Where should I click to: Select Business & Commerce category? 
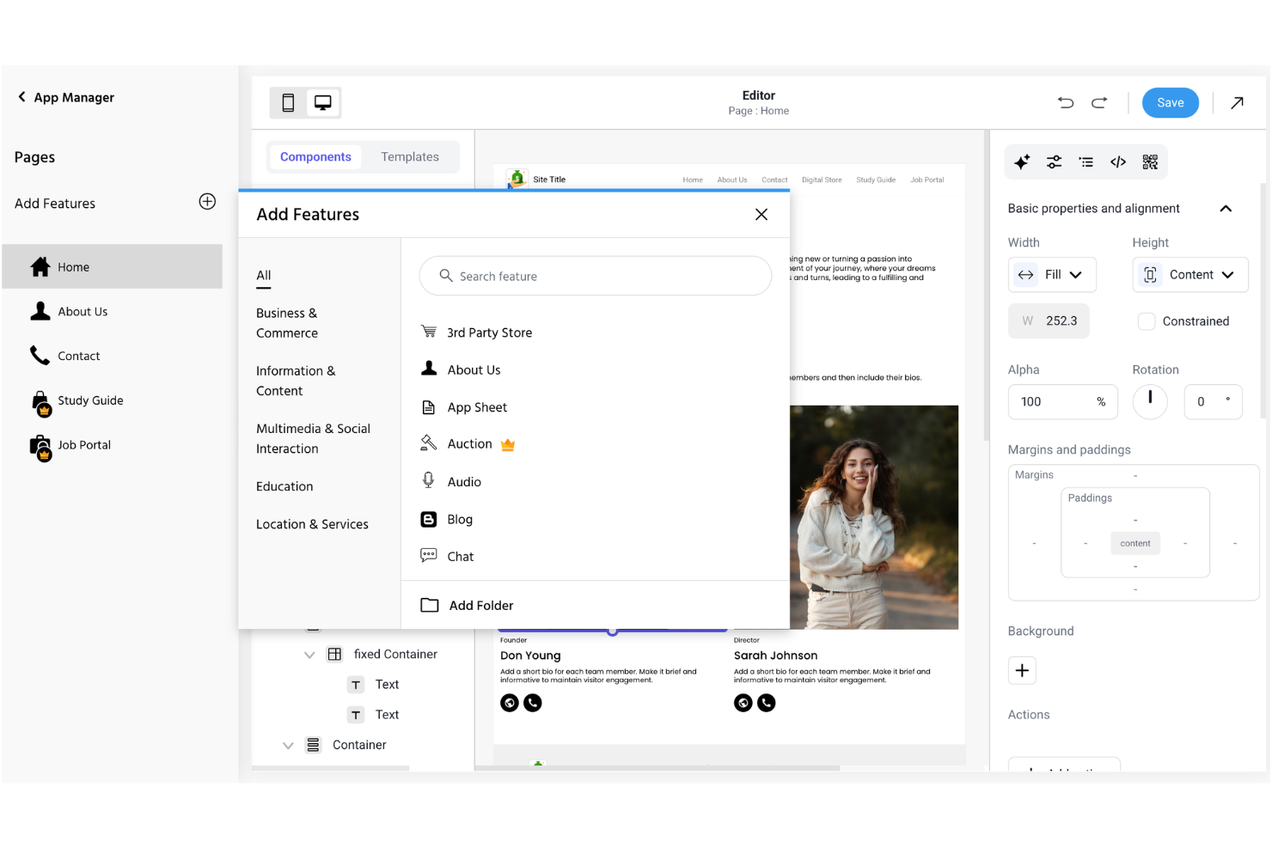pyautogui.click(x=287, y=323)
